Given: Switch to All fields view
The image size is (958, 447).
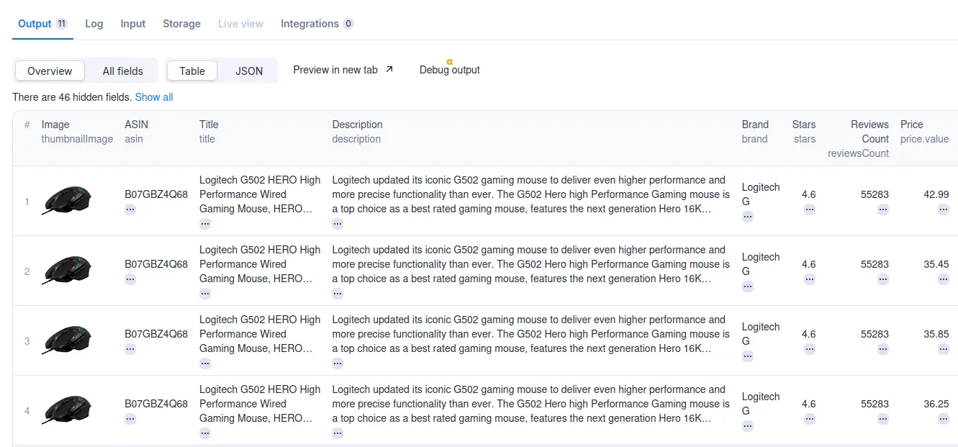Looking at the screenshot, I should 122,71.
